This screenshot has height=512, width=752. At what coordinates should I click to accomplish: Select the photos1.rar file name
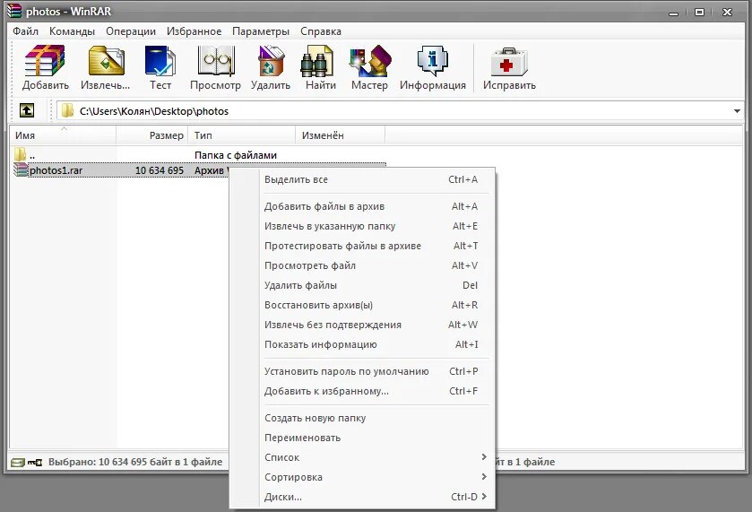click(56, 170)
